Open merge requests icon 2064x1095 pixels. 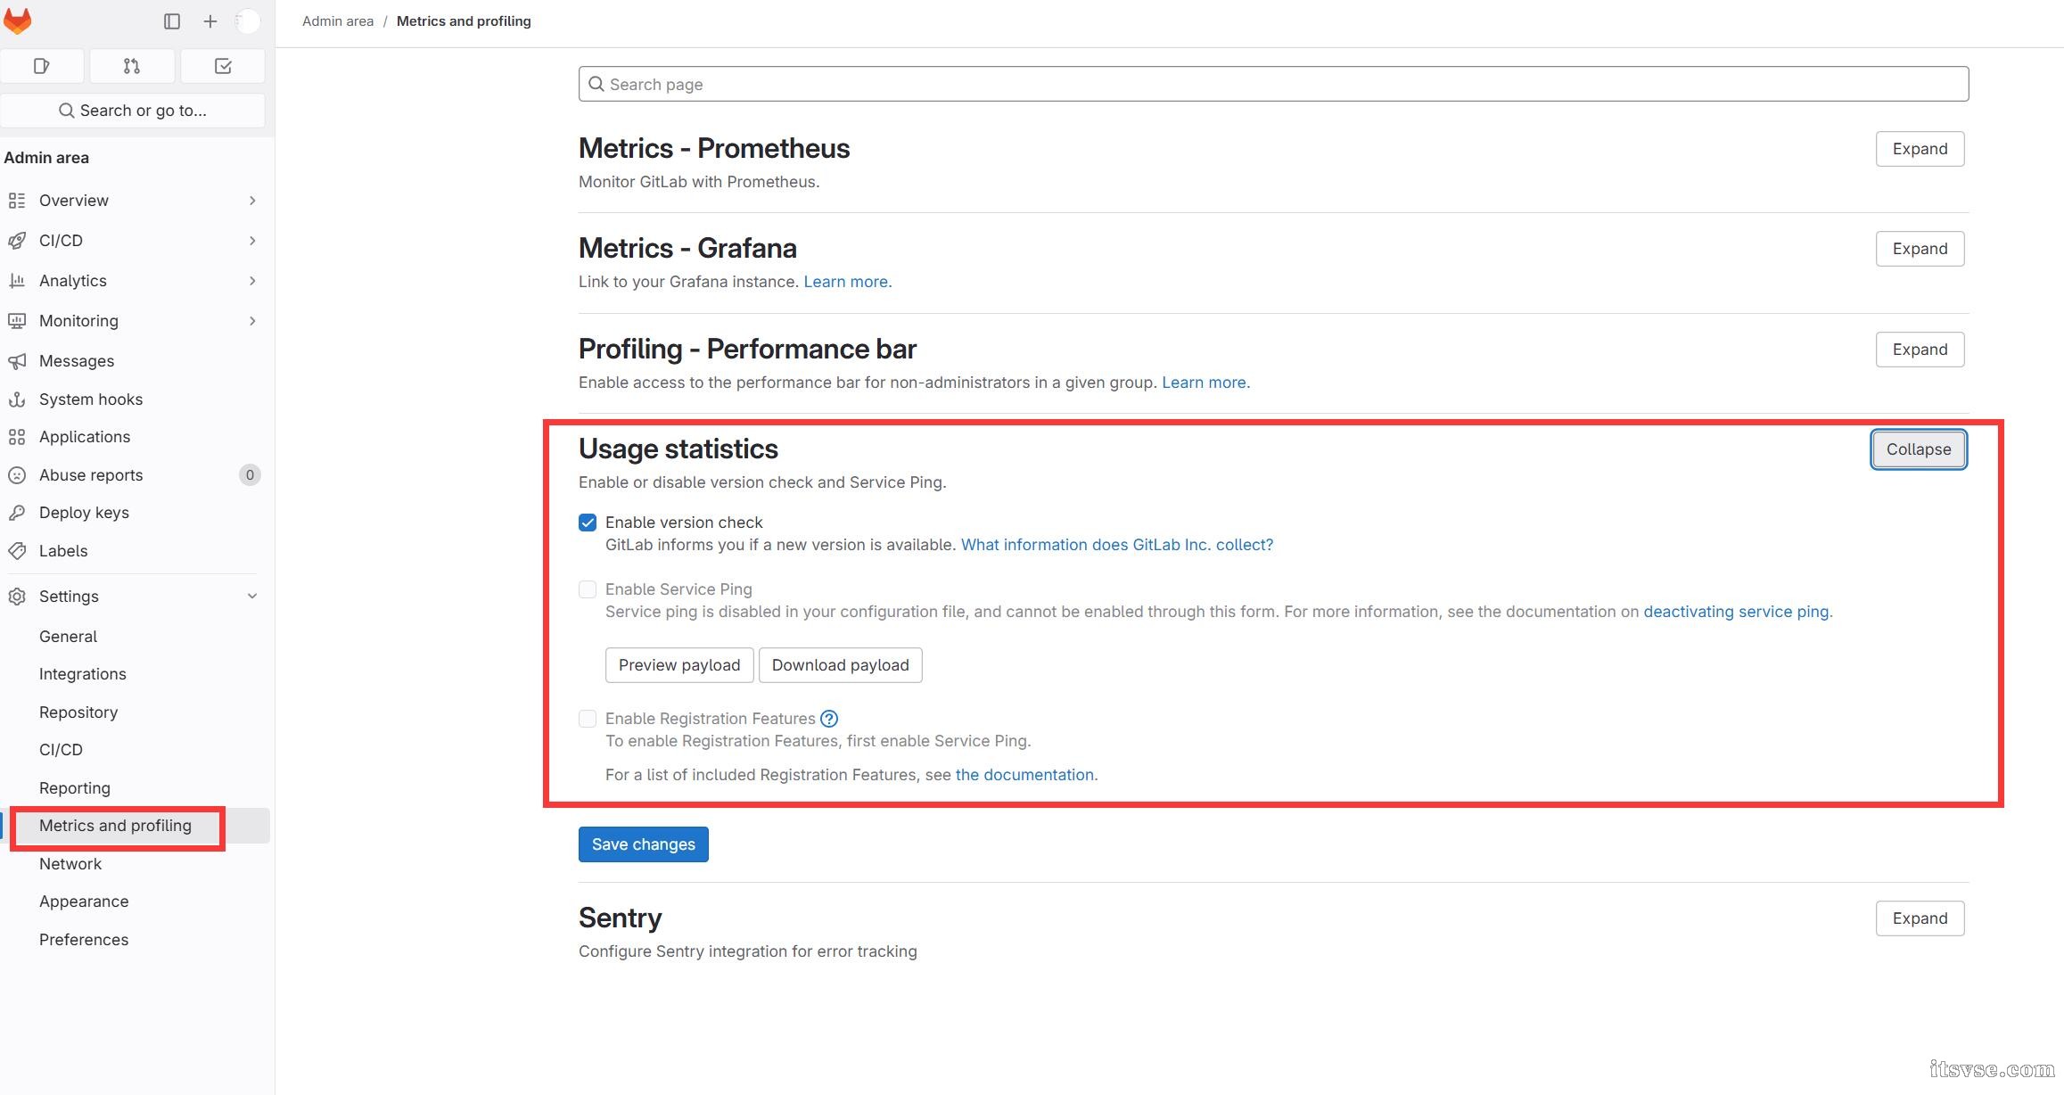click(132, 66)
